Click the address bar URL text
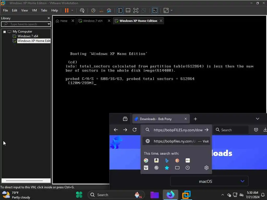This screenshot has width=267, height=200. coord(178,130)
